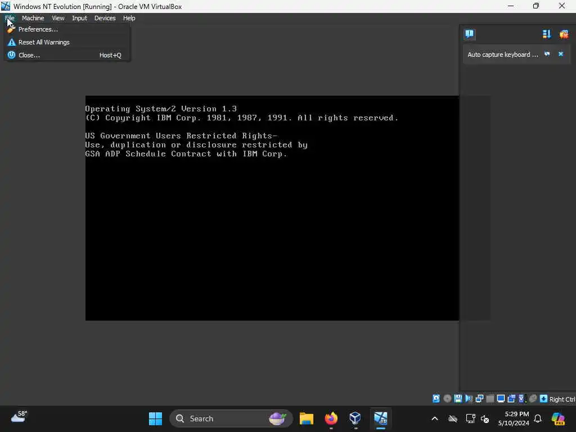Click inside the OS/2 guest display screen
The image size is (576, 432).
click(272, 208)
